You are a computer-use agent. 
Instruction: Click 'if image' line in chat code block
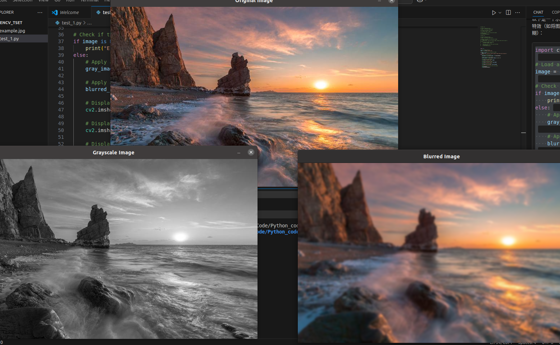pyautogui.click(x=547, y=93)
